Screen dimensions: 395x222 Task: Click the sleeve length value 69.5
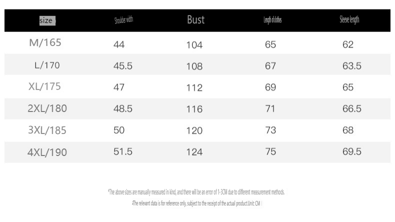[x=352, y=152]
